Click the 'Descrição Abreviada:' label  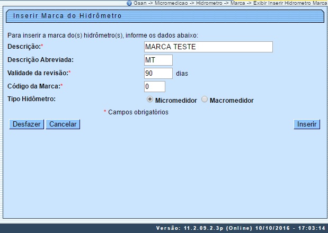point(41,60)
